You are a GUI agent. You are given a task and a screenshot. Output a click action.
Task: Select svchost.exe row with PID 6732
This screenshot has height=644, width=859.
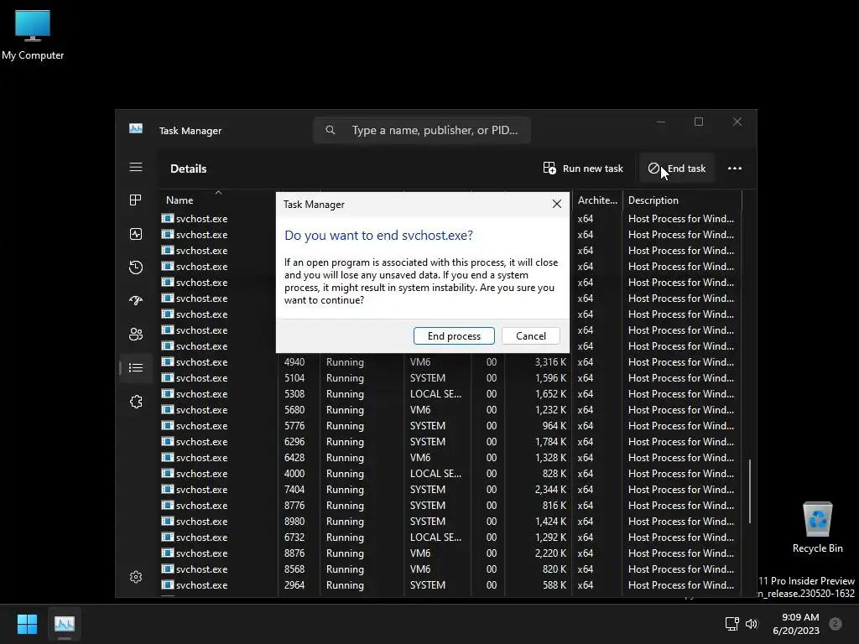coord(450,537)
